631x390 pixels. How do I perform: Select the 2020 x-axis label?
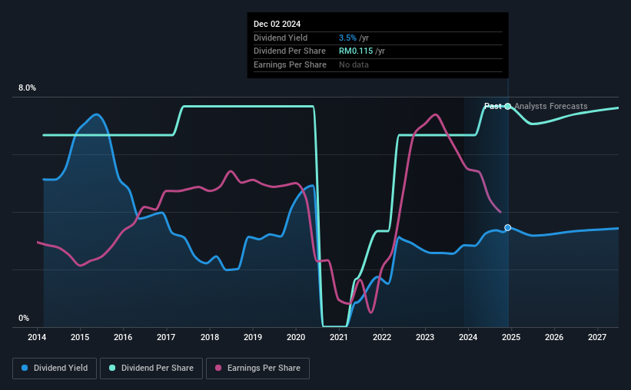point(296,337)
